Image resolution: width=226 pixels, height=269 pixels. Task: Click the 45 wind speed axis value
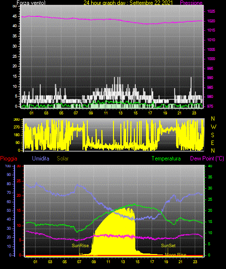(15, 16)
